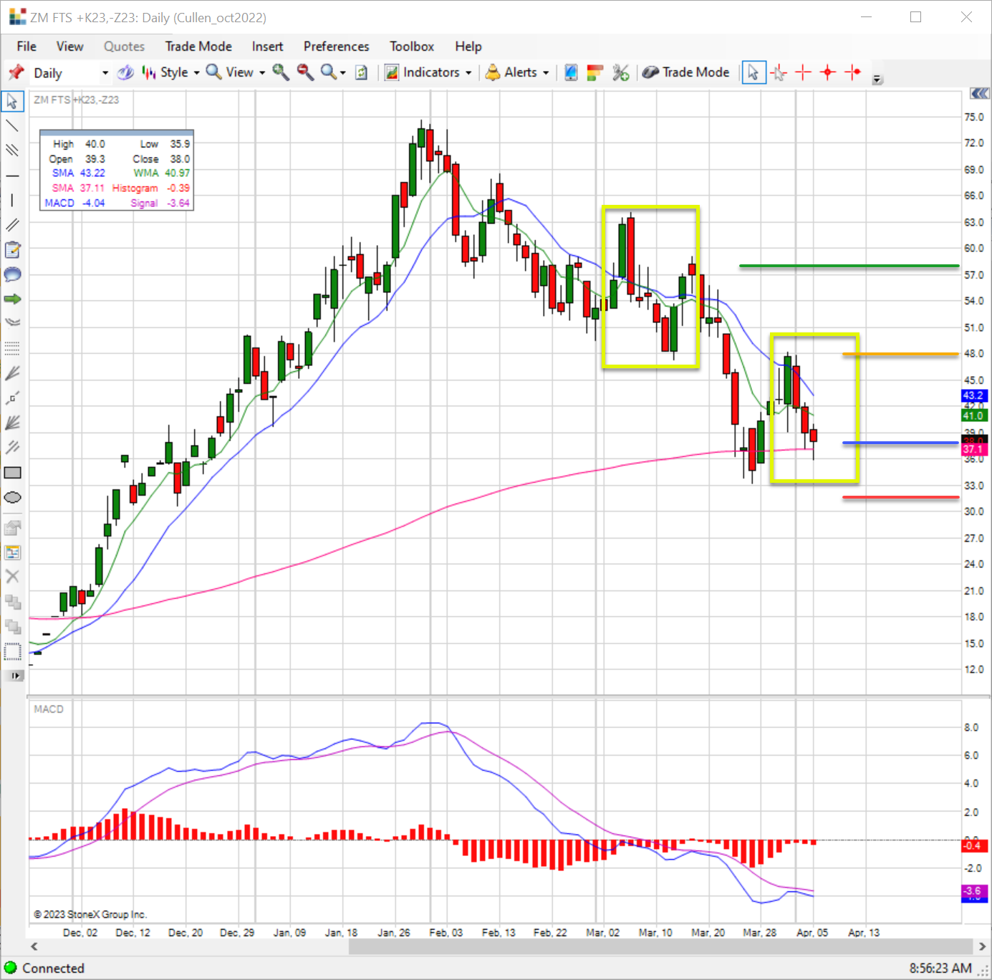The height and width of the screenshot is (980, 992).
Task: Select the multi-line fan with arrow tool
Action: 13,423
